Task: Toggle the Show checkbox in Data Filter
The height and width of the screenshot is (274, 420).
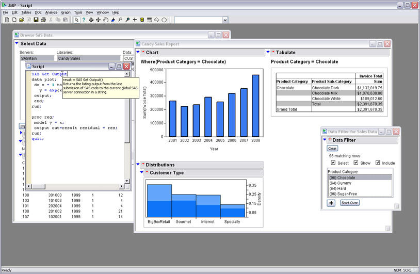Action: [356, 163]
